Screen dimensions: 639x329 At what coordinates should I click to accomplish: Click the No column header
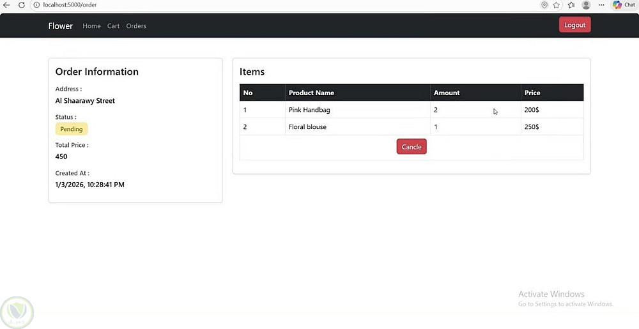pyautogui.click(x=263, y=93)
